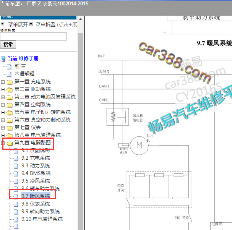The height and width of the screenshot is (230, 232).
Task: Click the 搜索 search button
Action: (8, 45)
